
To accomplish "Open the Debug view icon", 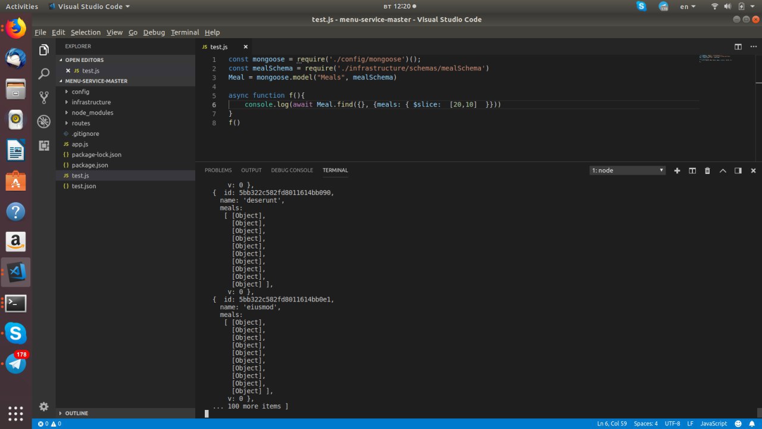I will coord(43,122).
